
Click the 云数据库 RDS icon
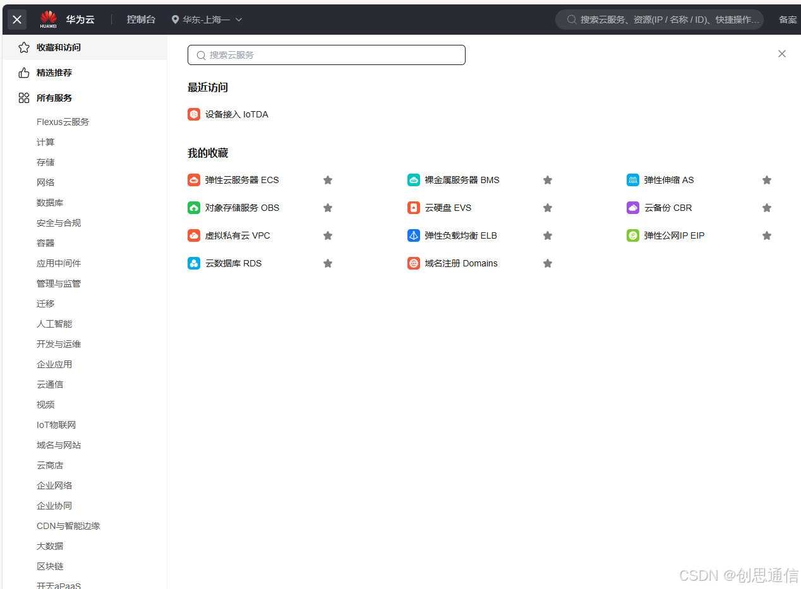pyautogui.click(x=194, y=263)
